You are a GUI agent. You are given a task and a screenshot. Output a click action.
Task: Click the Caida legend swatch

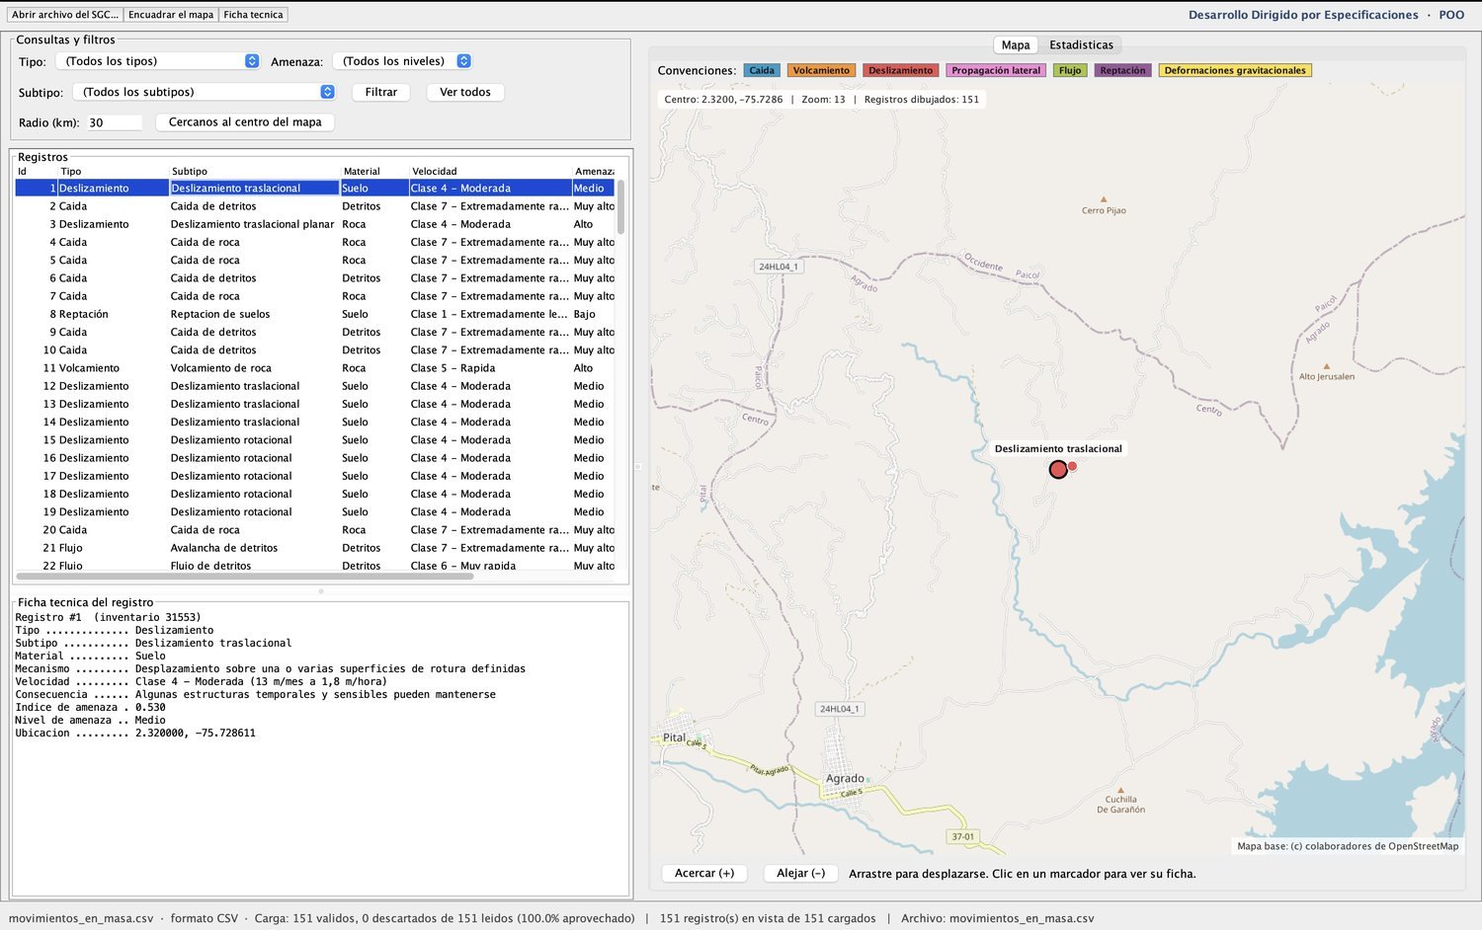(x=762, y=70)
